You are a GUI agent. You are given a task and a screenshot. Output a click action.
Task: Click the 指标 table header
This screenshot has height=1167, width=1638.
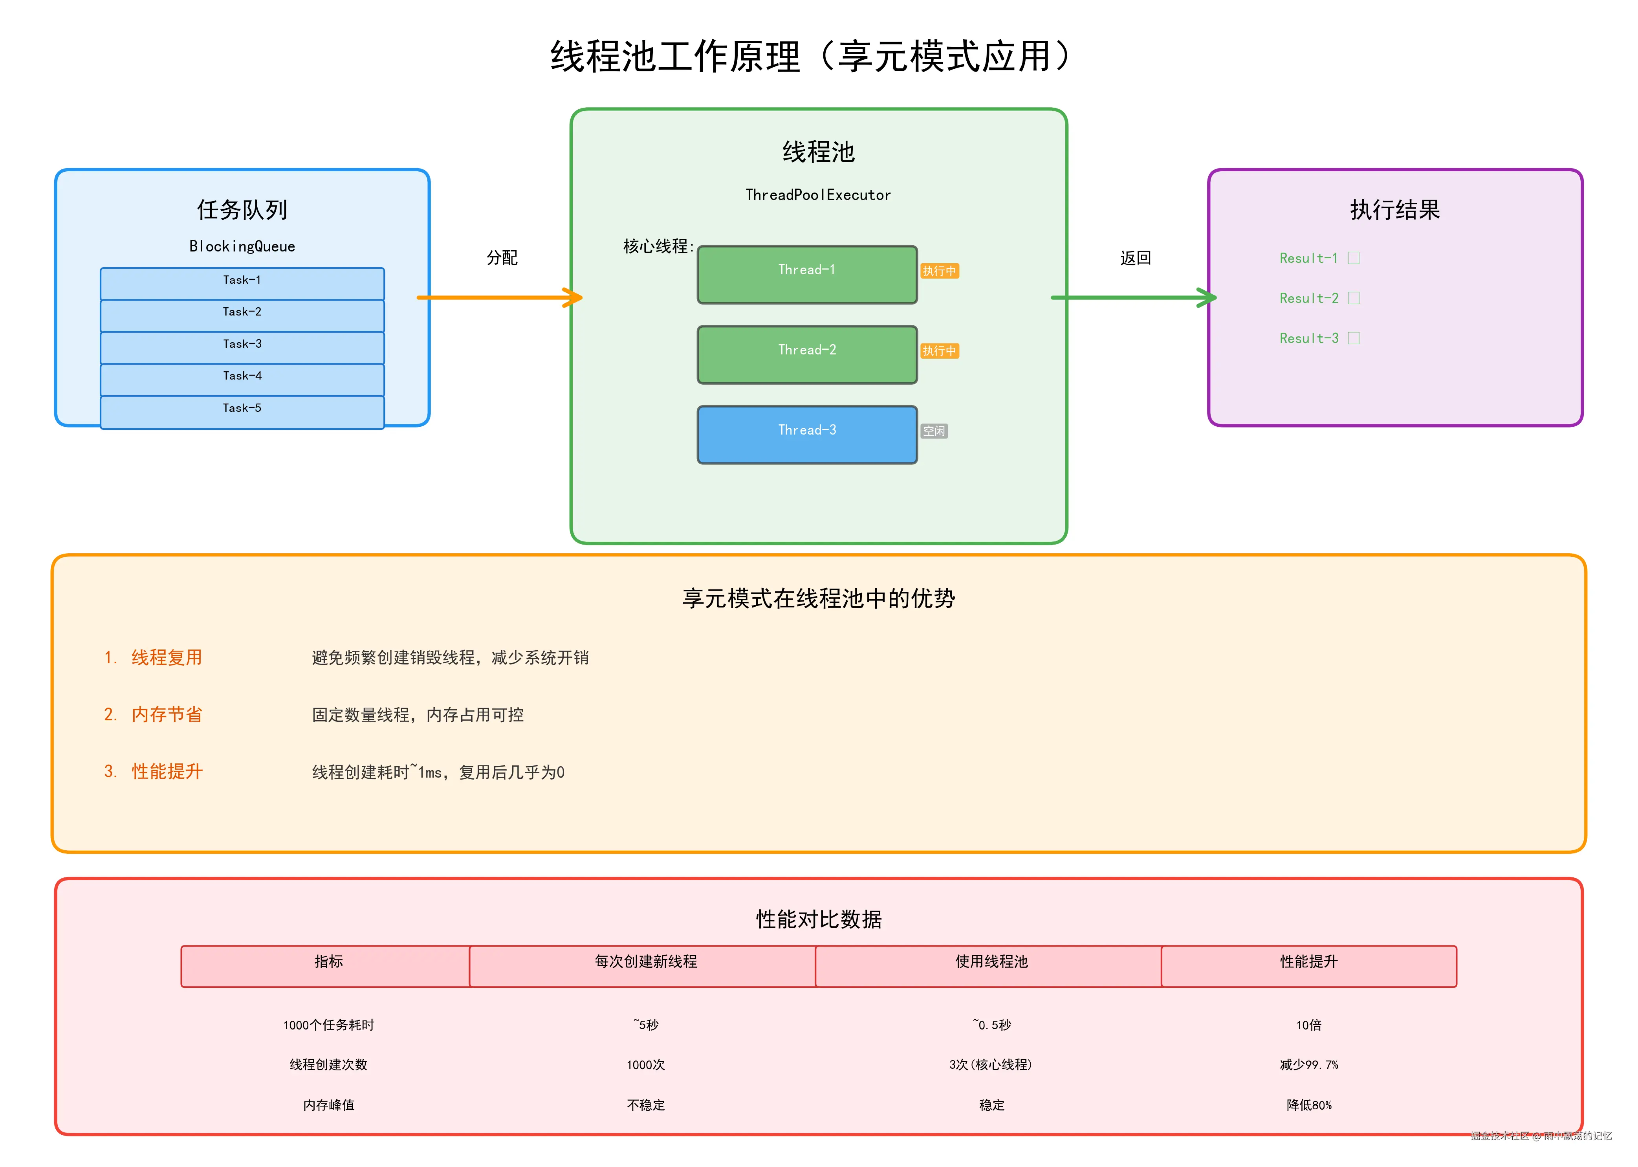[x=328, y=966]
